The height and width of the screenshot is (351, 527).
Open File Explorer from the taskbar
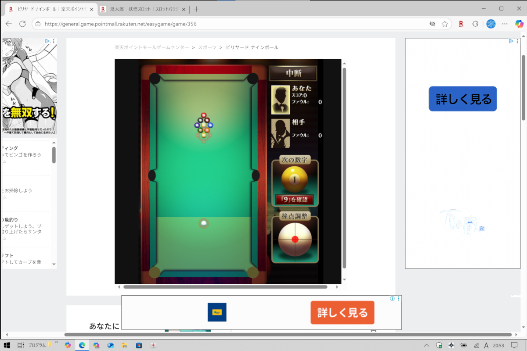coord(124,345)
